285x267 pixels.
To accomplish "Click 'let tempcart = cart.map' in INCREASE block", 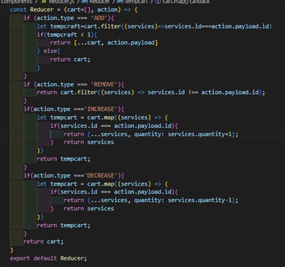I will click(76, 117).
